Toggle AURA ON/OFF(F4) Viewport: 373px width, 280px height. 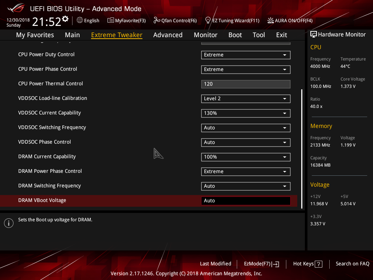pos(290,20)
